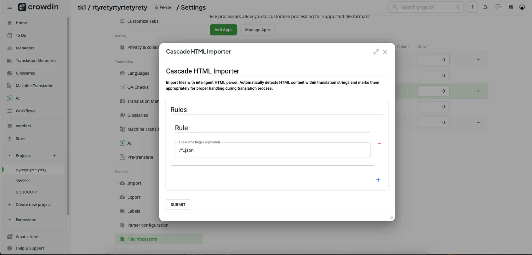Click the SUBMIT button
Viewport: 532px width, 255px height.
(x=178, y=204)
